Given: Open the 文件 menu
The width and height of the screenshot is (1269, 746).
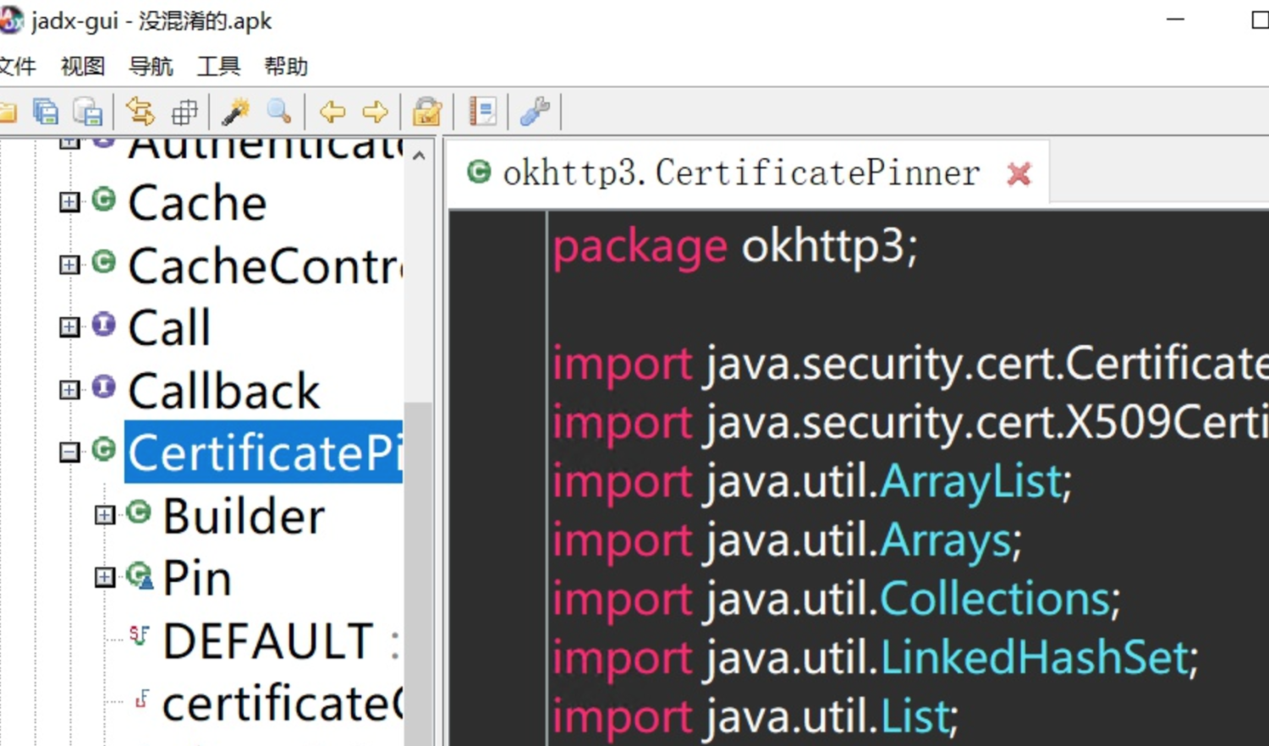Looking at the screenshot, I should click(17, 66).
